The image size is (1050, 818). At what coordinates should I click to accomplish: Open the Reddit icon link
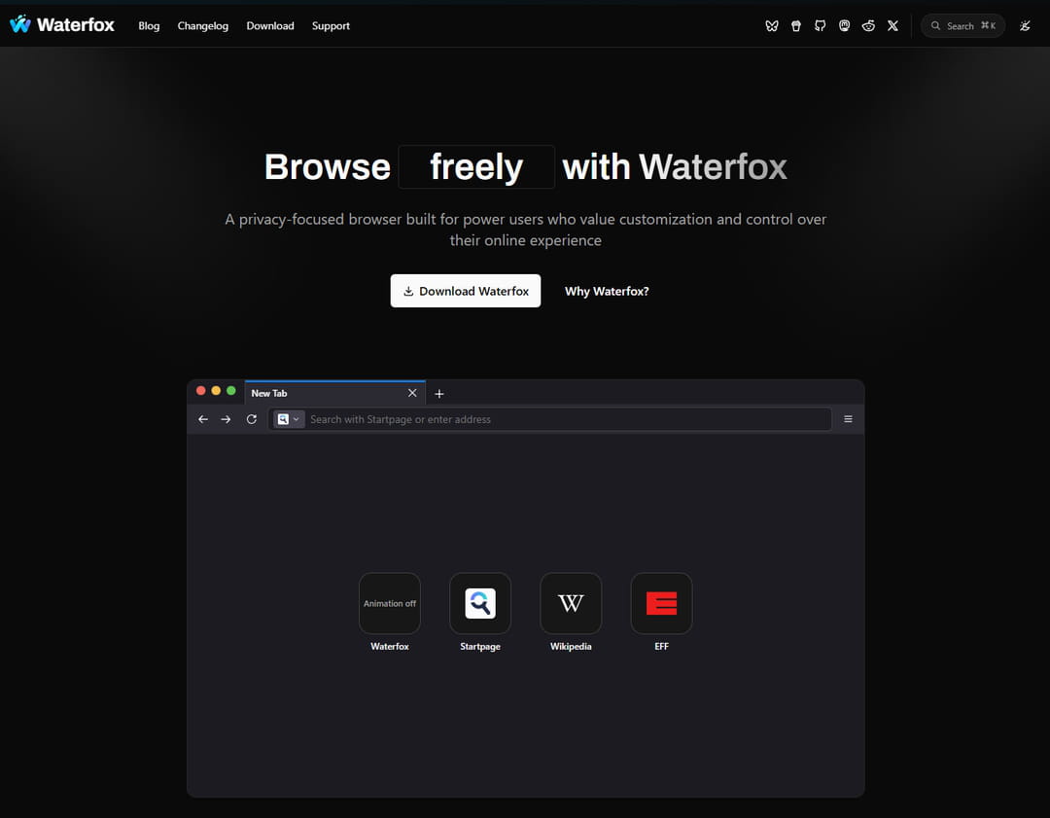(x=868, y=26)
